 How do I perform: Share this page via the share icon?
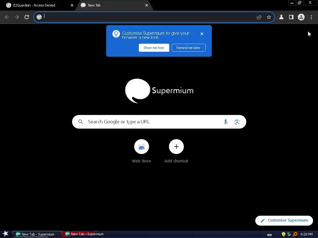[259, 17]
